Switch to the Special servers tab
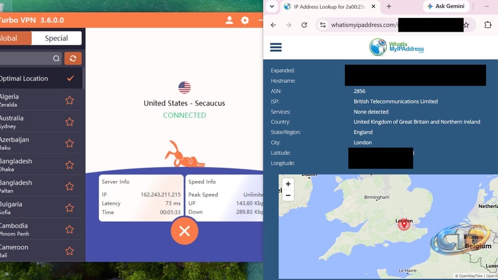 point(56,39)
